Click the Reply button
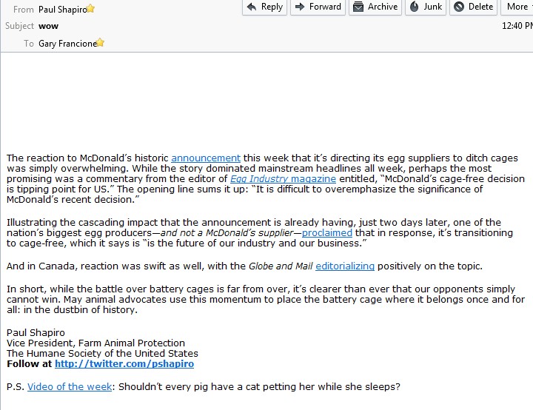 pyautogui.click(x=264, y=7)
